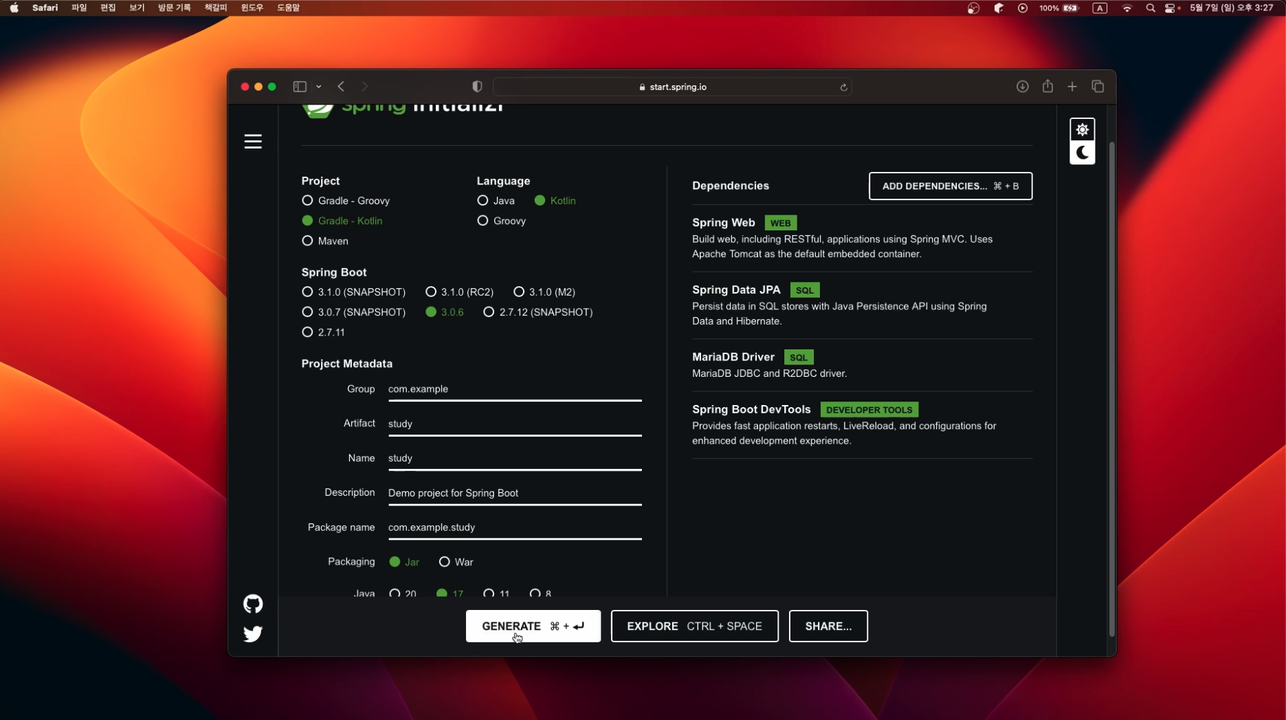Switch to dark theme using the moon icon

tap(1082, 153)
